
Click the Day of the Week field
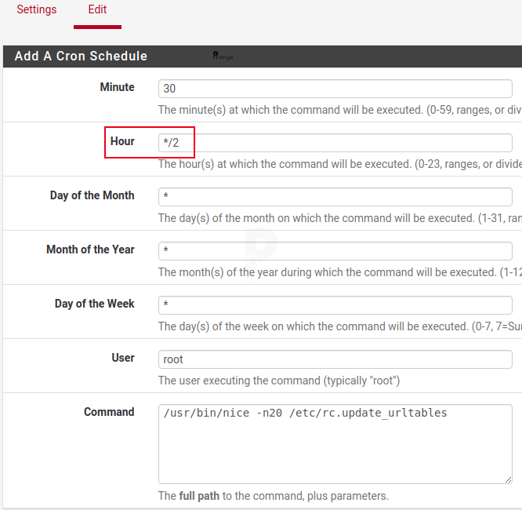click(335, 305)
